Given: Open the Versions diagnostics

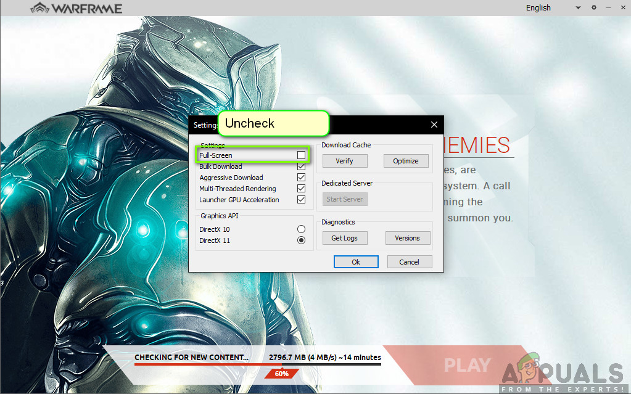Looking at the screenshot, I should click(x=408, y=237).
